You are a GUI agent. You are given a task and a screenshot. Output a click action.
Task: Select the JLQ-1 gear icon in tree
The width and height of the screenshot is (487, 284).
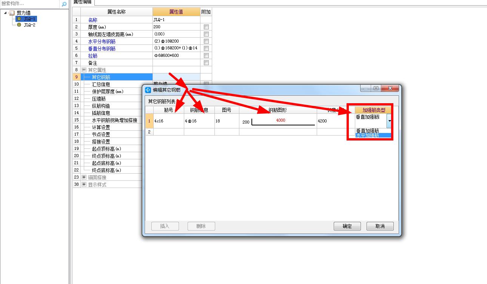pos(19,19)
